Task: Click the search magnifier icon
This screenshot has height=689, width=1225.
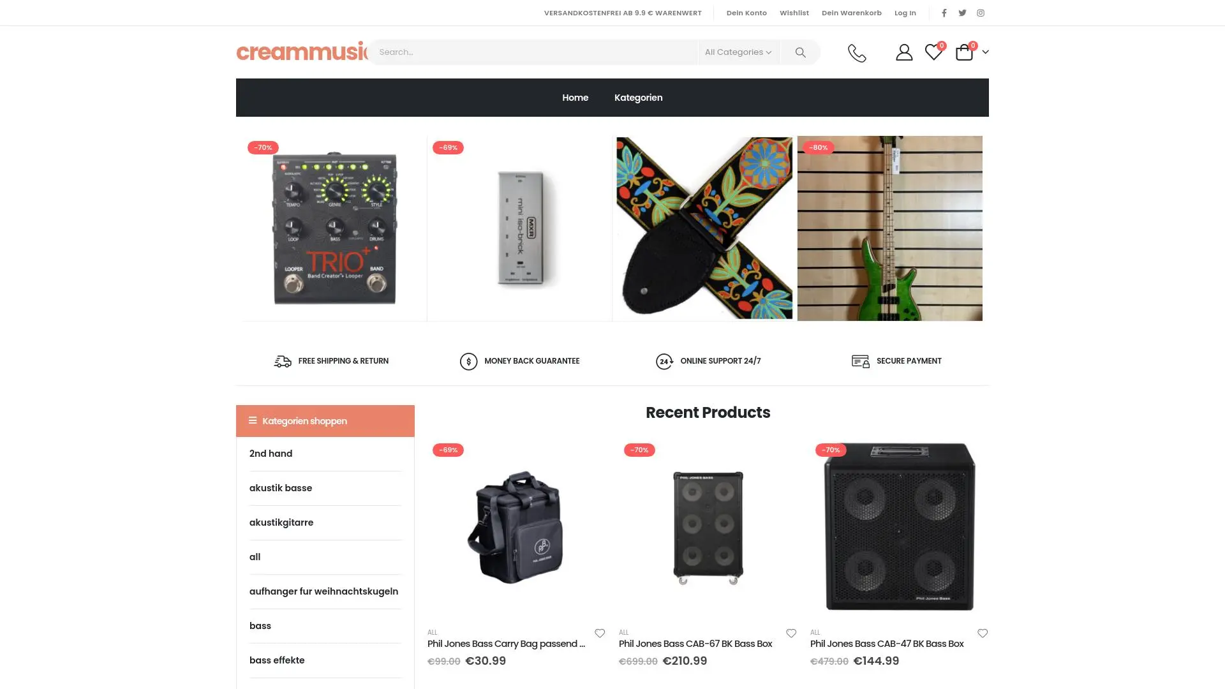Action: tap(800, 52)
